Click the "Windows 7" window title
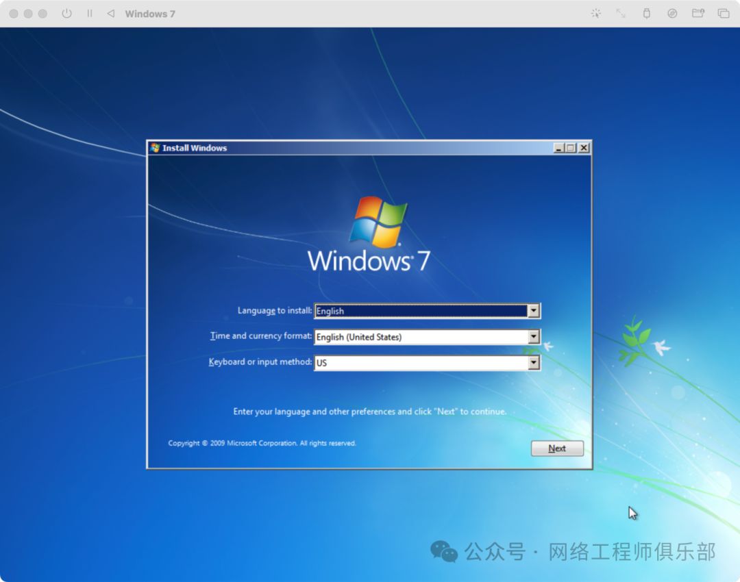Viewport: 740px width, 582px height. click(x=150, y=14)
